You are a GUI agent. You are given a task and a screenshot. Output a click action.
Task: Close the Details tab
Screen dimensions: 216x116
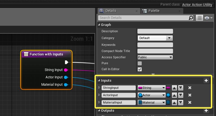pos(137,11)
